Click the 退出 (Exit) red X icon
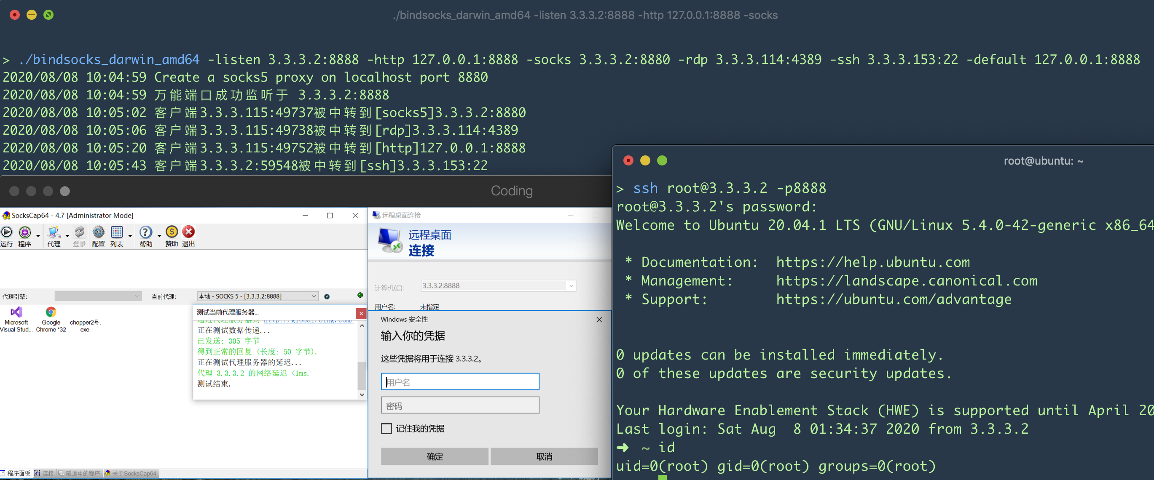This screenshot has width=1154, height=480. tap(188, 232)
